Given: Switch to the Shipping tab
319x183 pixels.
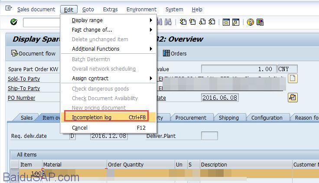Looking at the screenshot, I should (228, 118).
